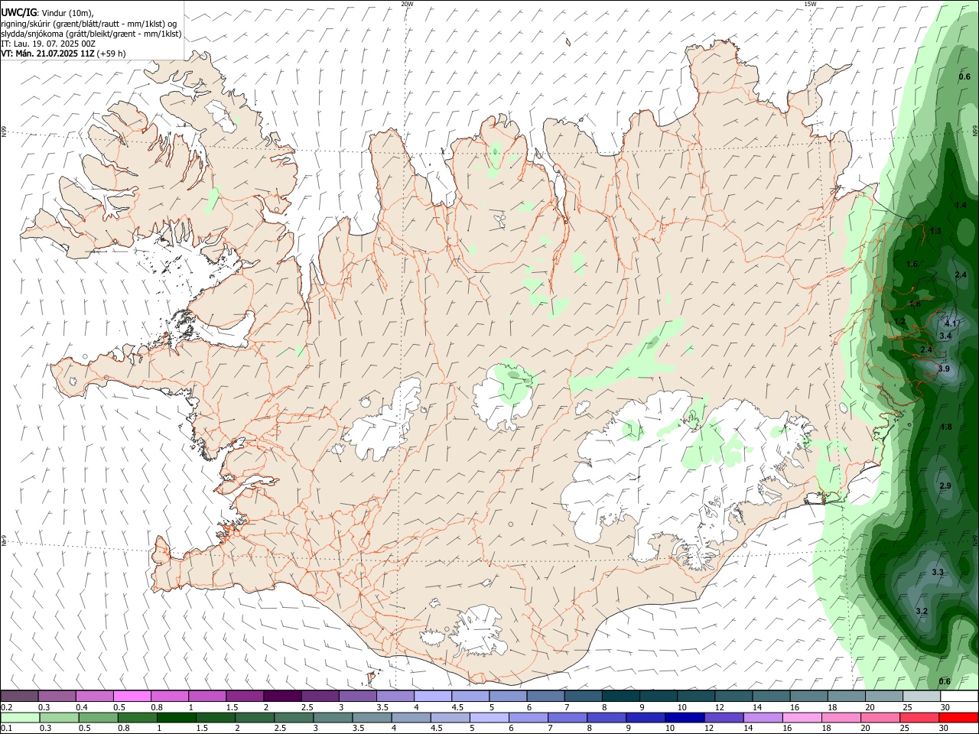Click the 1.4 precipitation value

pos(961,206)
